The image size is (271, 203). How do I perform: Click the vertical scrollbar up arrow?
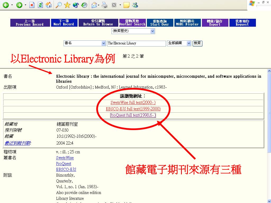[269, 71]
